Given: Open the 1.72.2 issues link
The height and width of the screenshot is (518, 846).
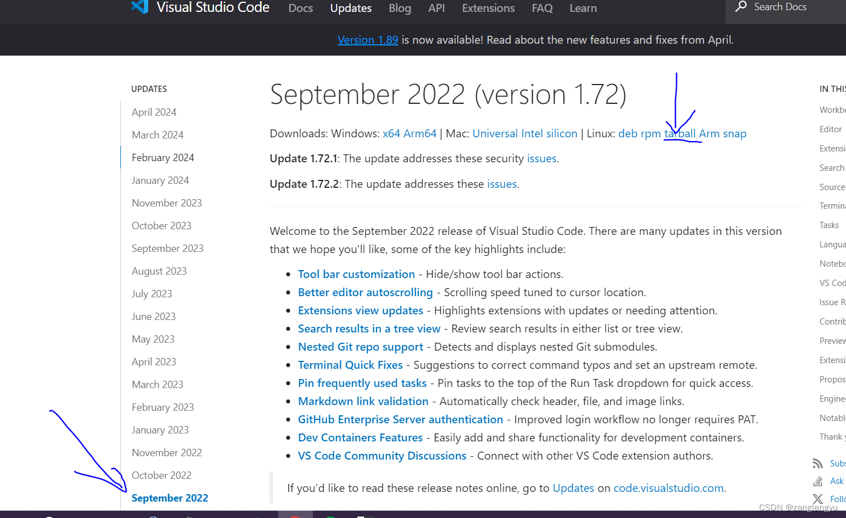Looking at the screenshot, I should (x=502, y=184).
